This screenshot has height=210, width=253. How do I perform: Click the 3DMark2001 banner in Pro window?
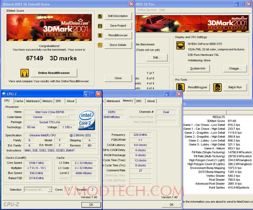(192, 24)
